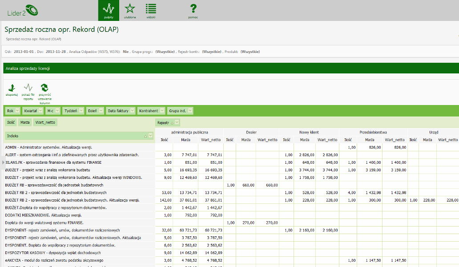Click the breadcrumb Sprzedaż roczna opr. Rekord (OLAP)
This screenshot has width=459, height=267.
(x=33, y=39)
